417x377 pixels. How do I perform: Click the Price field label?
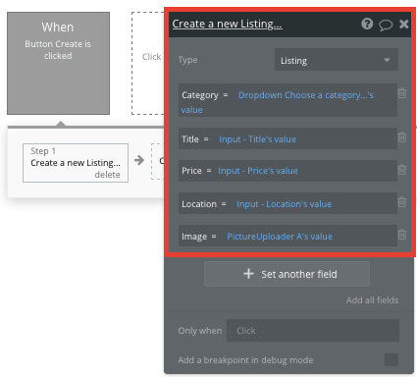click(191, 171)
